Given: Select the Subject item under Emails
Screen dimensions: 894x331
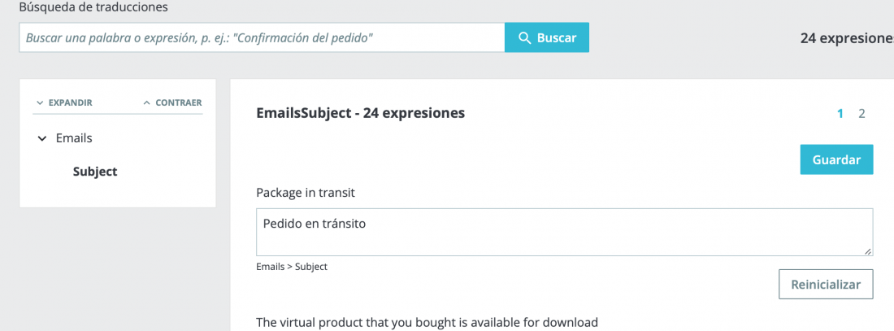Looking at the screenshot, I should coord(95,172).
